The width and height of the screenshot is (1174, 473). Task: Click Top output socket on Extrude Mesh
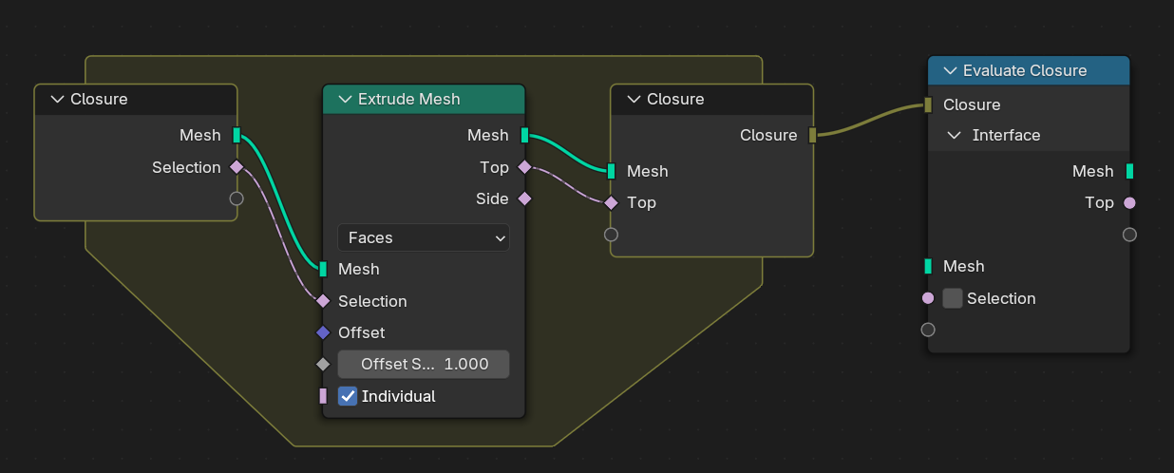[524, 167]
